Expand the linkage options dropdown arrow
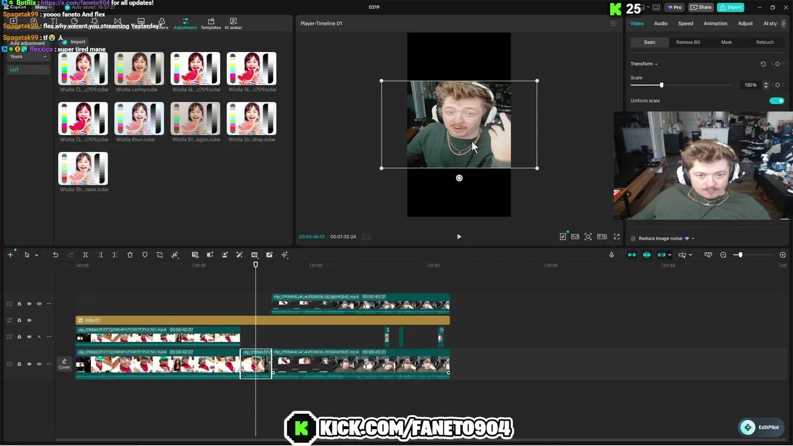The image size is (793, 446). click(x=670, y=255)
